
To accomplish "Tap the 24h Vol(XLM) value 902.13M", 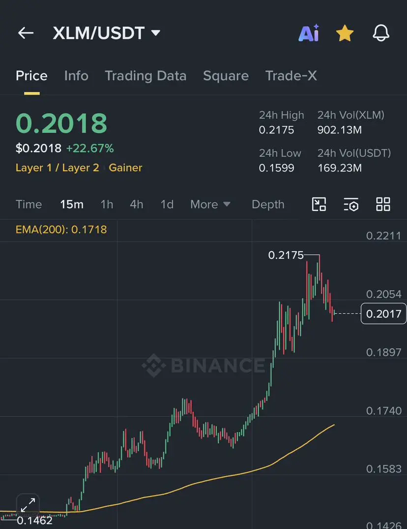I will coord(339,130).
